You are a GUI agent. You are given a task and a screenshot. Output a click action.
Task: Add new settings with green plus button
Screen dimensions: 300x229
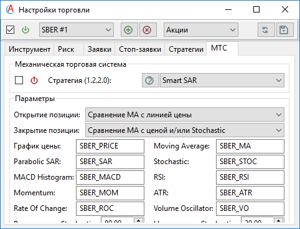pyautogui.click(x=129, y=30)
